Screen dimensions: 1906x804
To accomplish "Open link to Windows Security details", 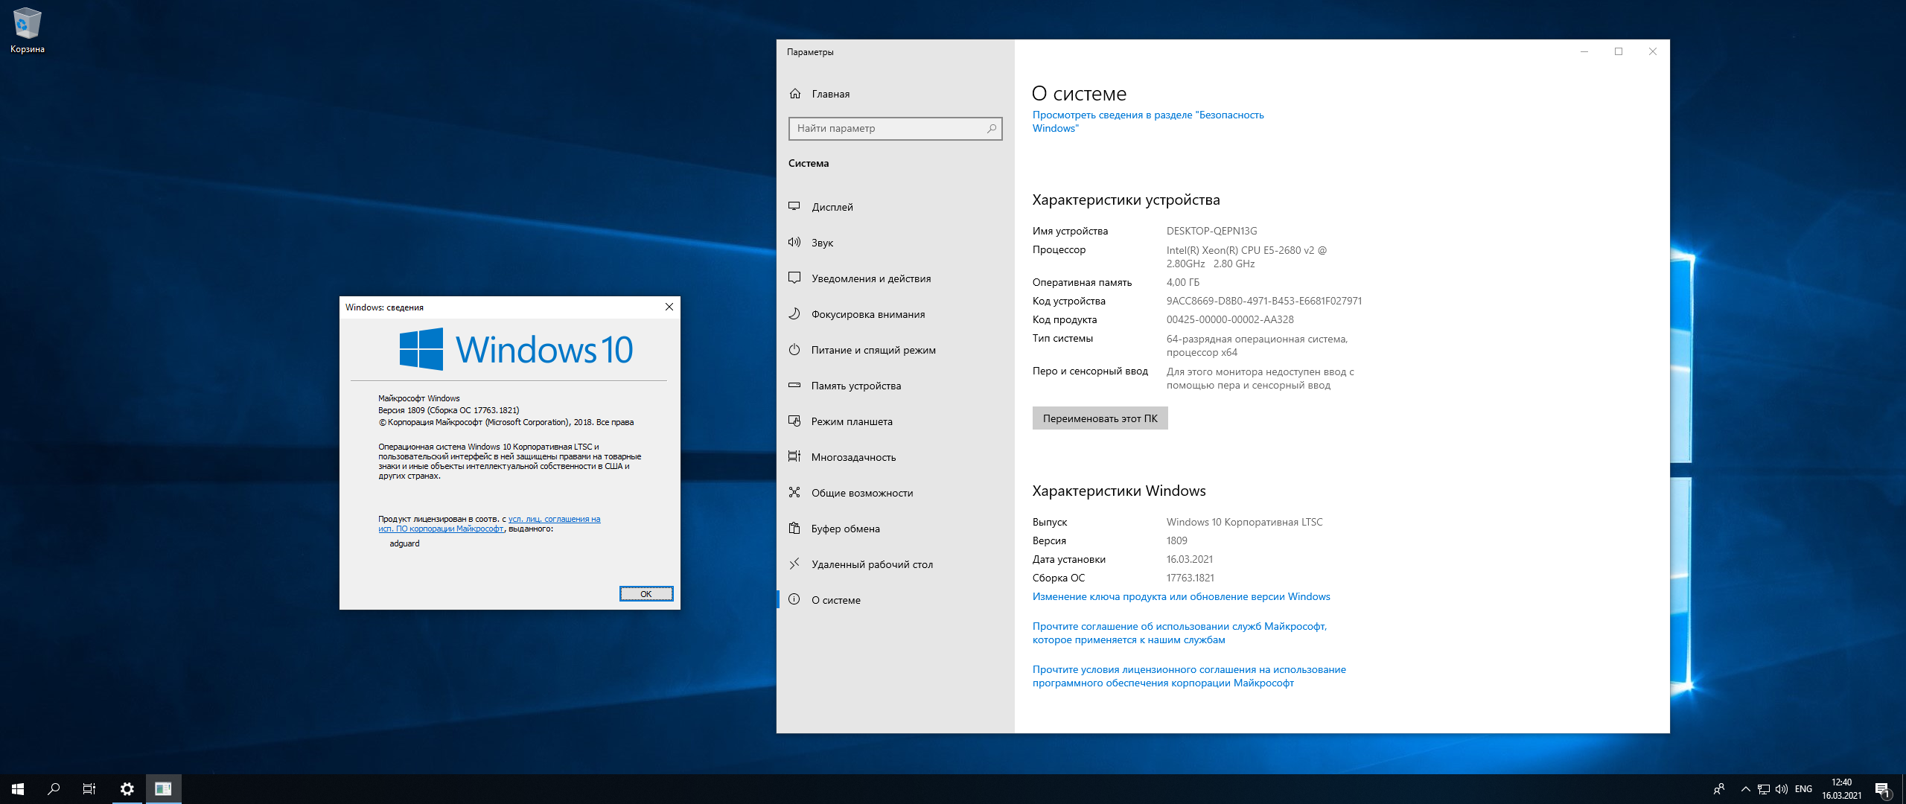I will pyautogui.click(x=1147, y=121).
